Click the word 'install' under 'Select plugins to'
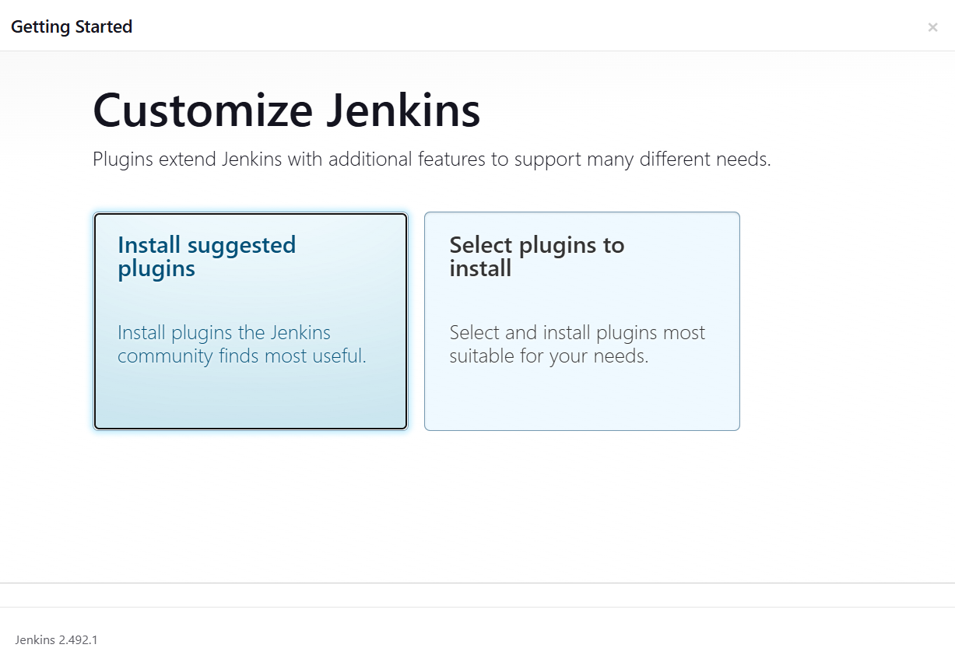Image resolution: width=955 pixels, height=655 pixels. 480,269
